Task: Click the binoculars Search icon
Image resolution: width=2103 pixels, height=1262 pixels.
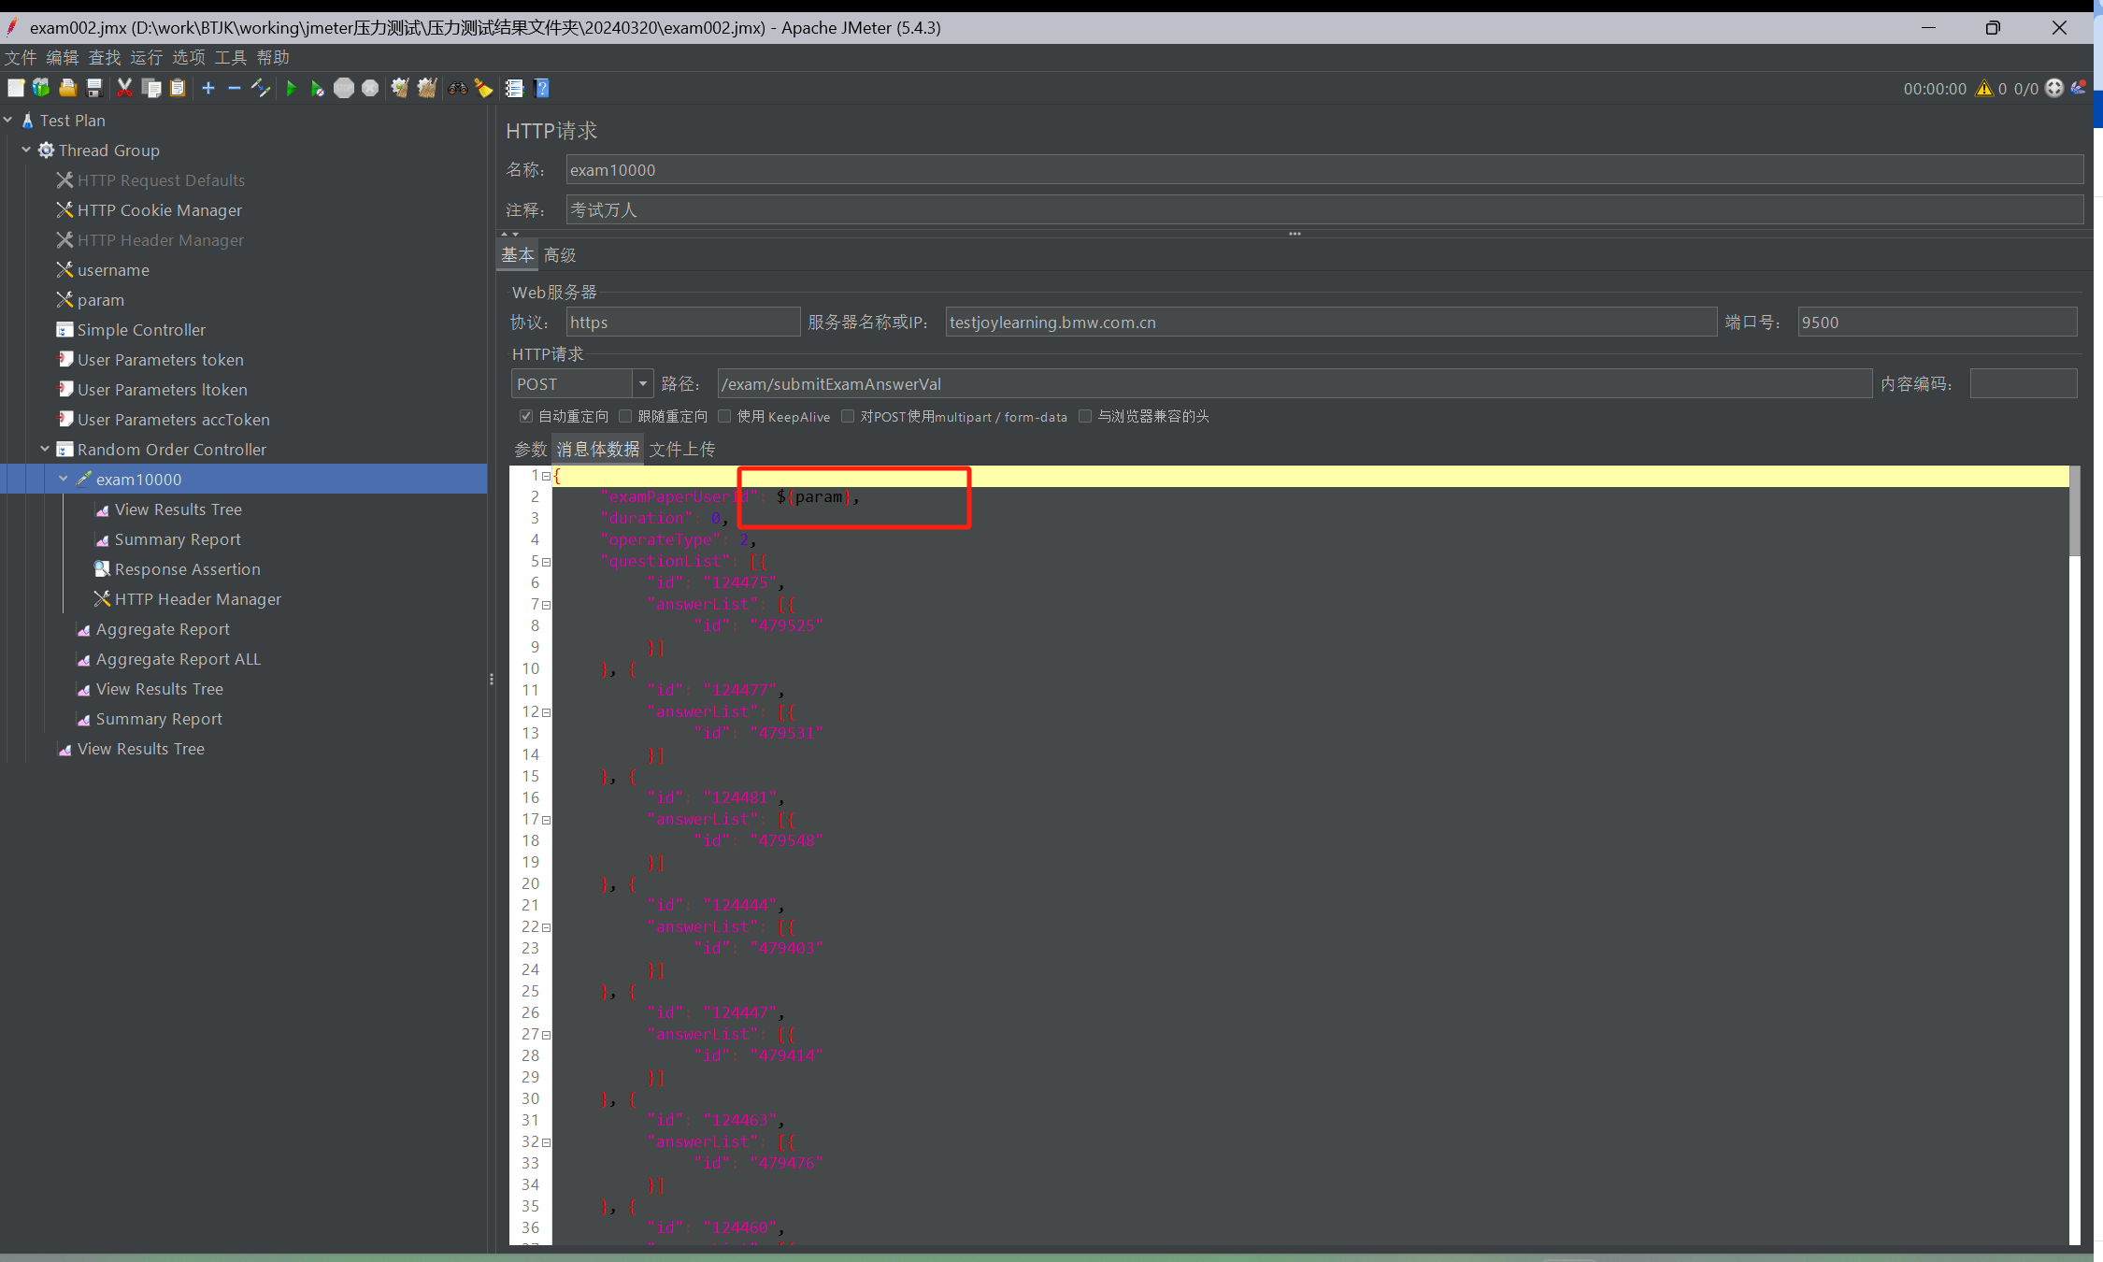Action: pos(457,88)
